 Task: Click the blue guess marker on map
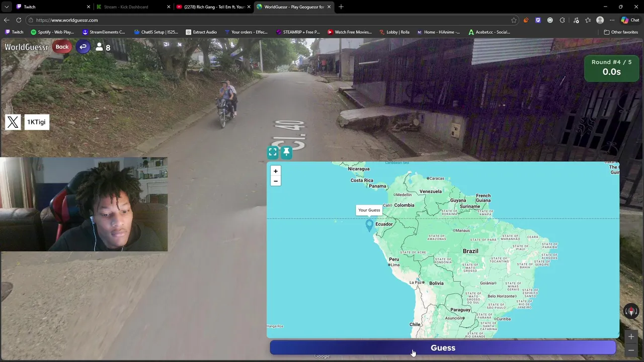(x=369, y=226)
